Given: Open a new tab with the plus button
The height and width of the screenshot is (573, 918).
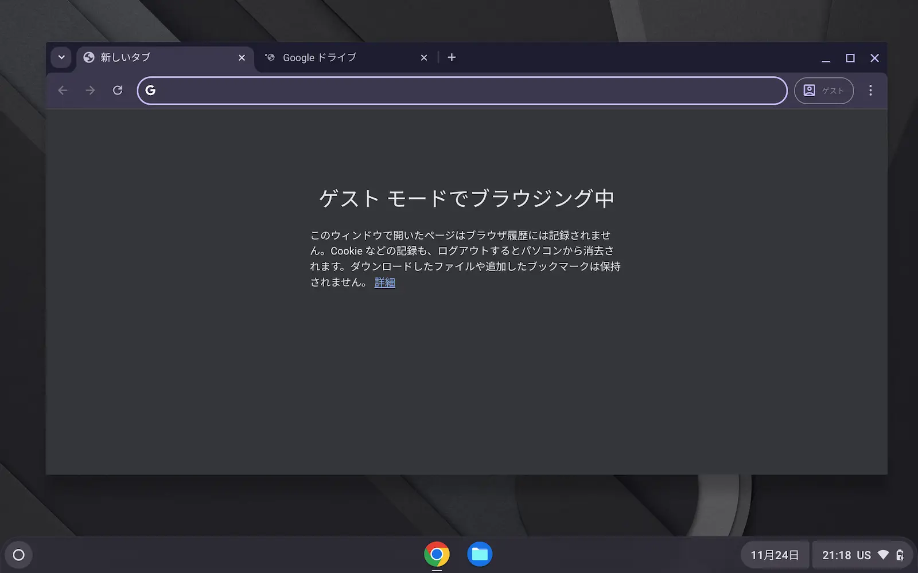Looking at the screenshot, I should pyautogui.click(x=452, y=57).
